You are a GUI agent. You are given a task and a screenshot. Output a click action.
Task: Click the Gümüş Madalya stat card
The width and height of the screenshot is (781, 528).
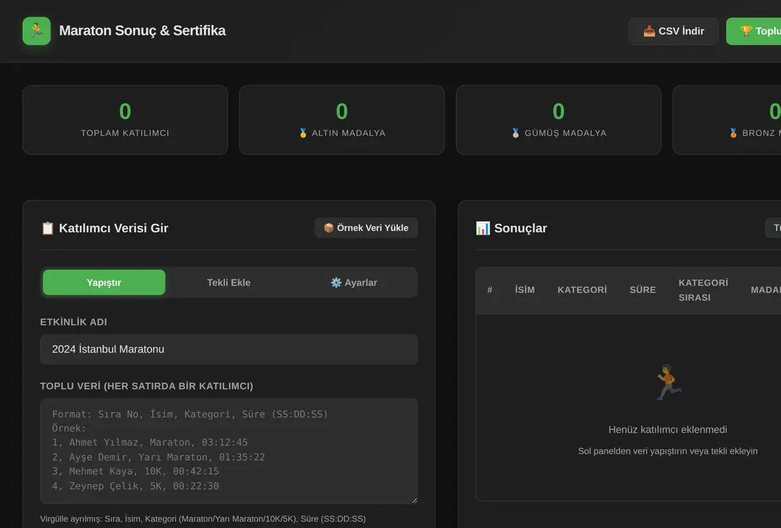558,120
